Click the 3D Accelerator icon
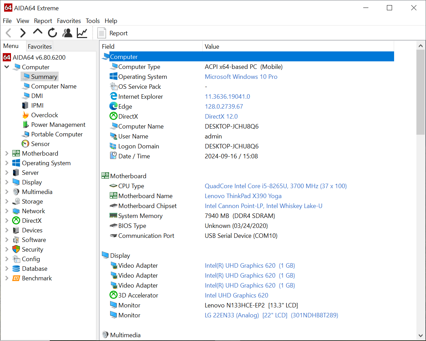Screen dimensions: 426x341 (x=114, y=295)
